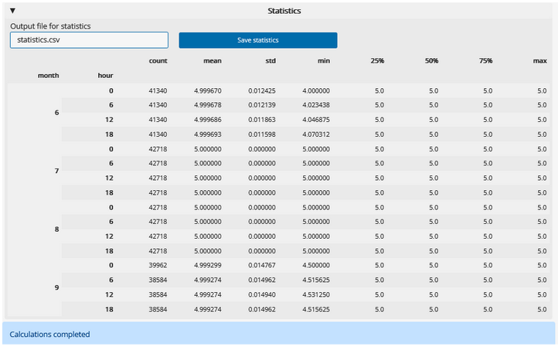Click the Output file for statistics label
This screenshot has width=558, height=347.
50,26
